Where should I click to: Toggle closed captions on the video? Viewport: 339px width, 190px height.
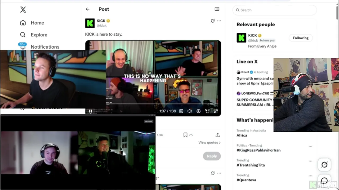pos(181,111)
